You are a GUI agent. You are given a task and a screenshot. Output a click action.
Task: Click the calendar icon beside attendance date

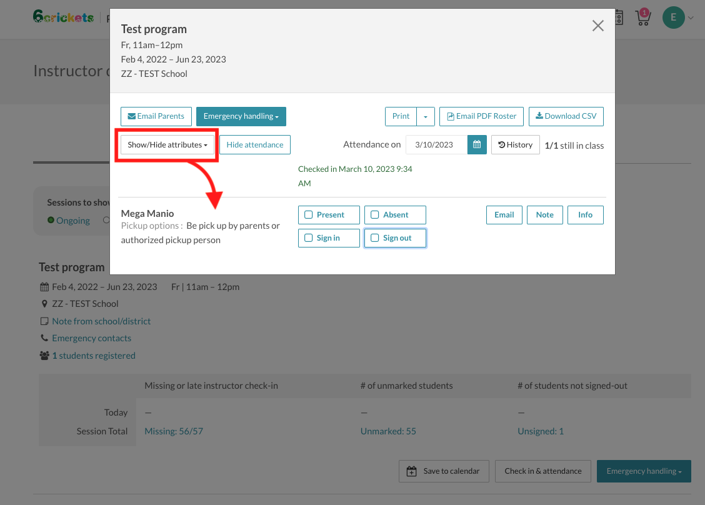[x=477, y=144]
